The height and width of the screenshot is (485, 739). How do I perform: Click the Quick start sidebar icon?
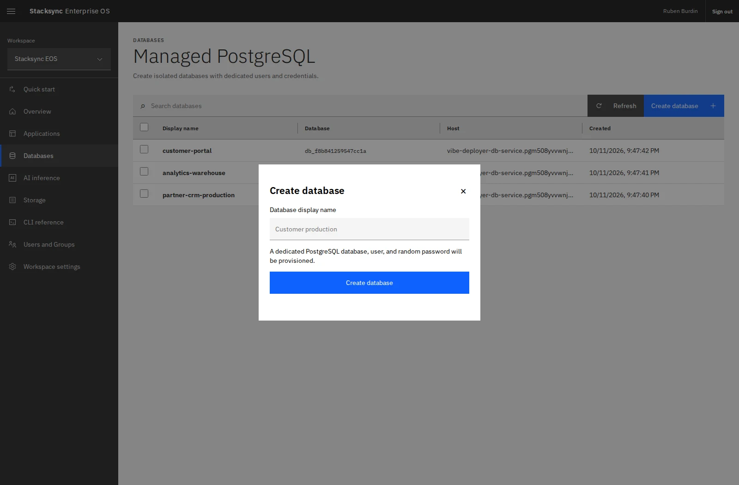click(x=12, y=89)
